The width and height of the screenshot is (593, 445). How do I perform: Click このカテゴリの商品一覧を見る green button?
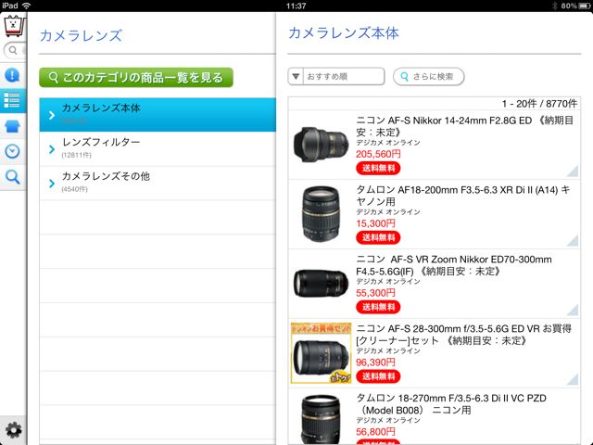click(136, 78)
